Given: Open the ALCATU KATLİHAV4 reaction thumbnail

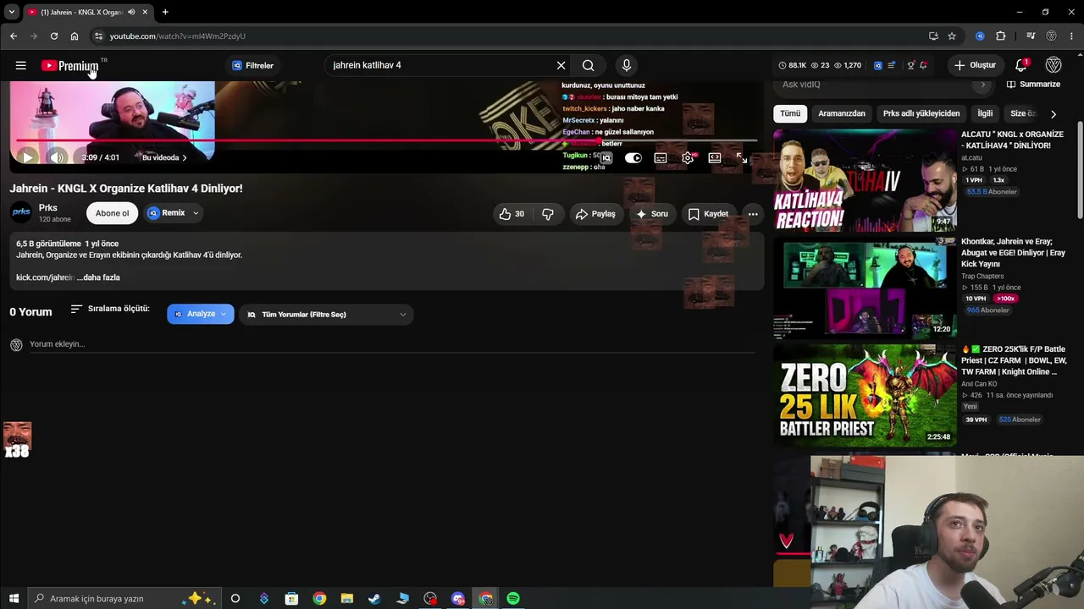Looking at the screenshot, I should tap(865, 180).
